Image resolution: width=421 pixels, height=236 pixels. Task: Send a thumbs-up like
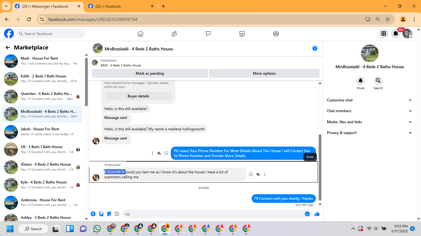click(317, 214)
